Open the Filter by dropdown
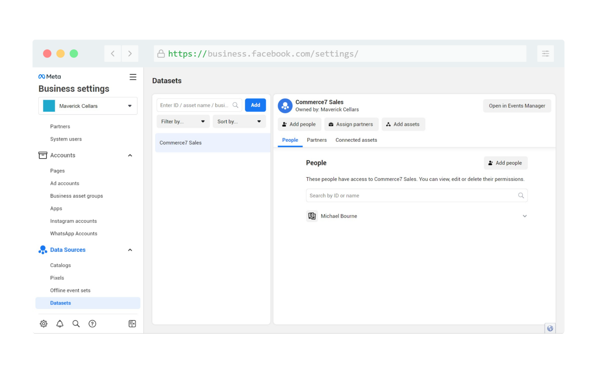 click(183, 122)
